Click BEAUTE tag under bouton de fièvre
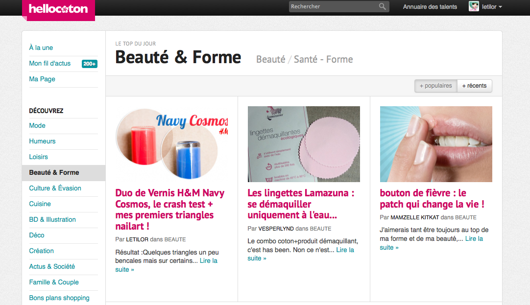The width and height of the screenshot is (530, 305). click(465, 217)
